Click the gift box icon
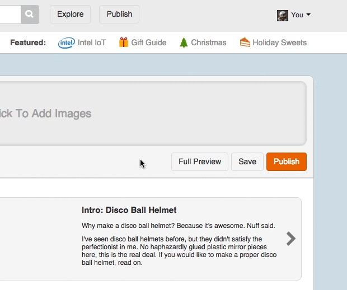 coord(124,42)
